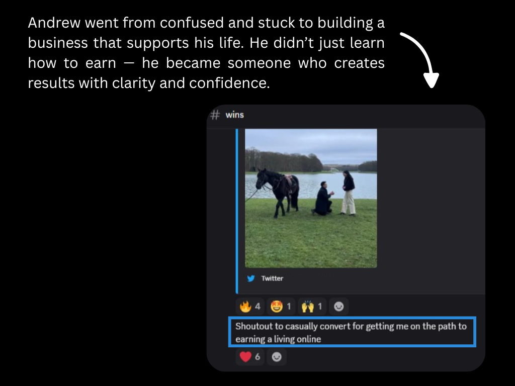
Task: Open the Twitter source link label
Action: (x=272, y=278)
